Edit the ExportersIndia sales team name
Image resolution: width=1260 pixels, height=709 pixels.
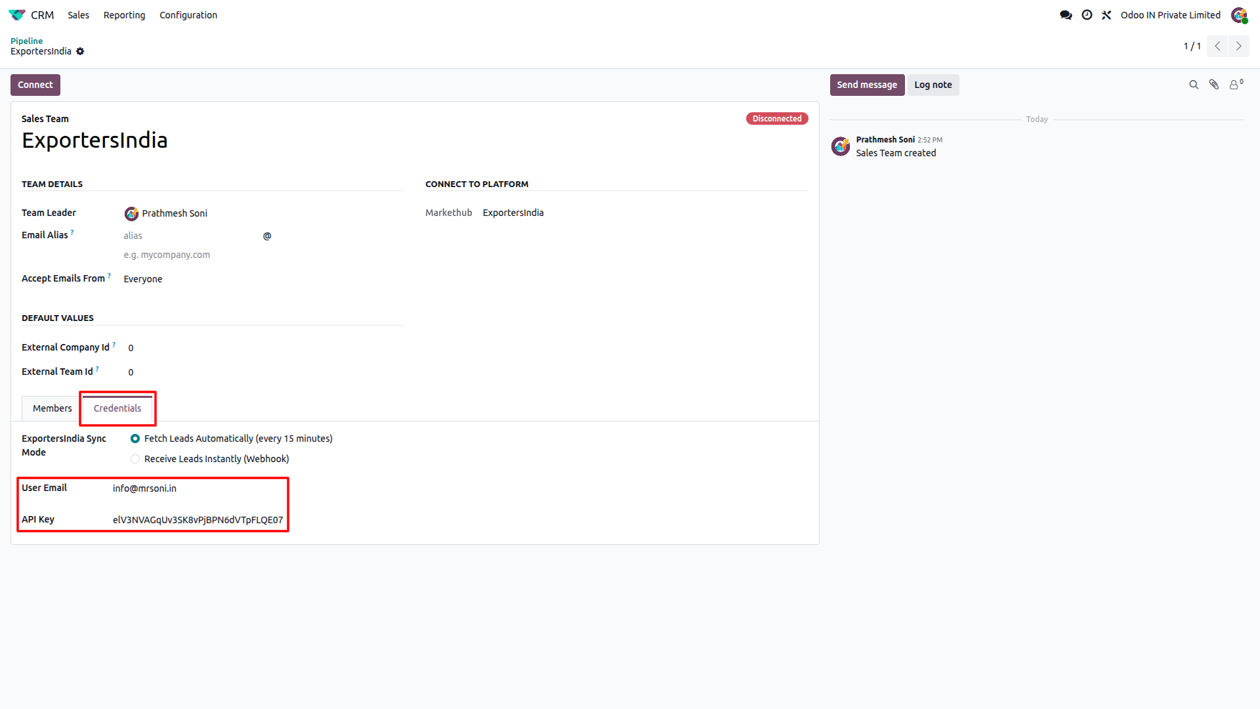tap(94, 140)
